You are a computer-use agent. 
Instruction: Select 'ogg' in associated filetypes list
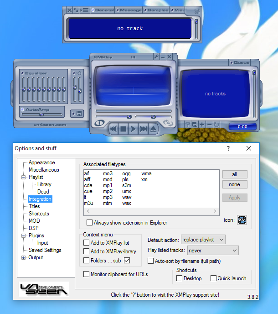126,173
